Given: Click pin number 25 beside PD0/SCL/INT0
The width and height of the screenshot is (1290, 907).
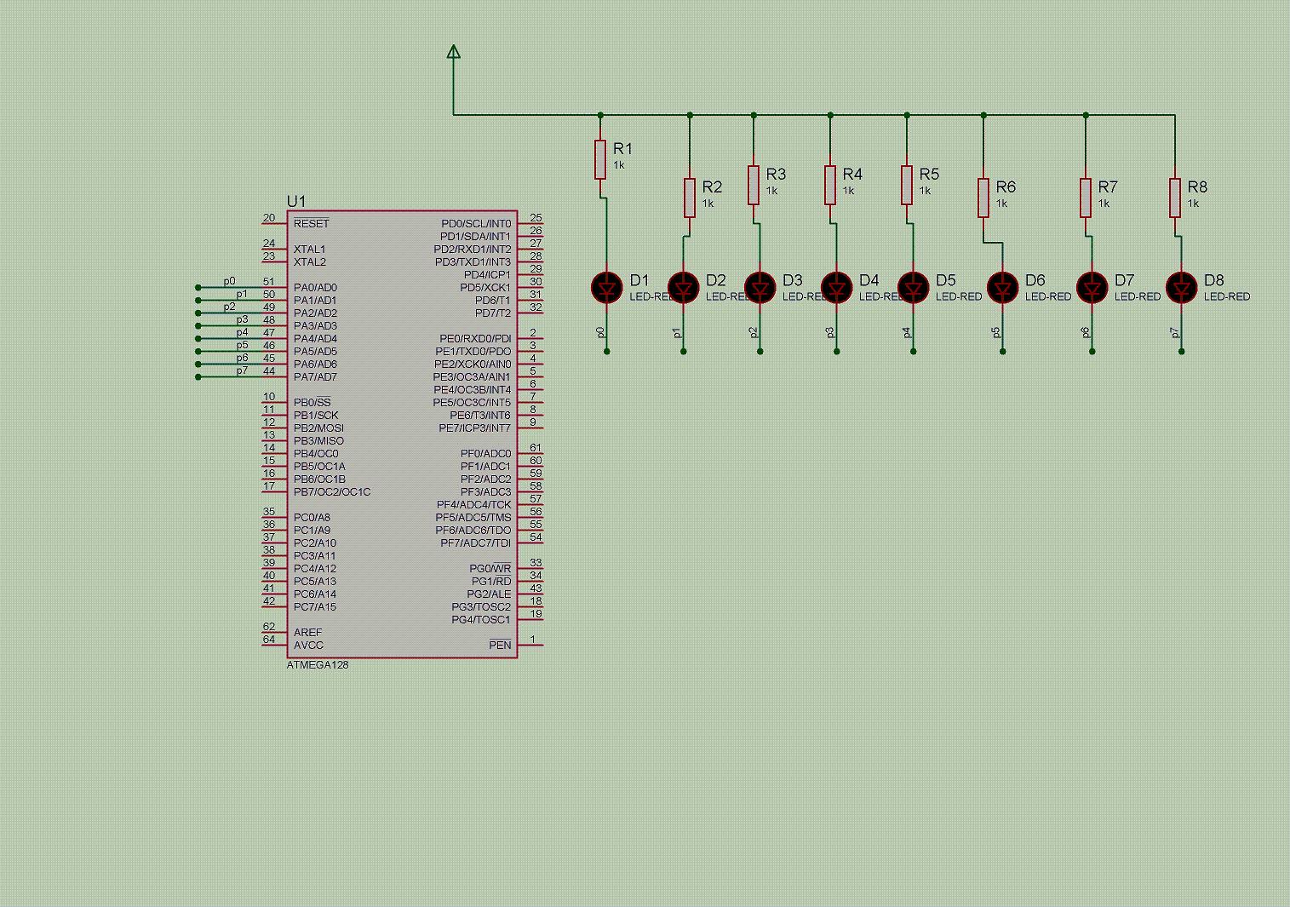Looking at the screenshot, I should point(536,218).
